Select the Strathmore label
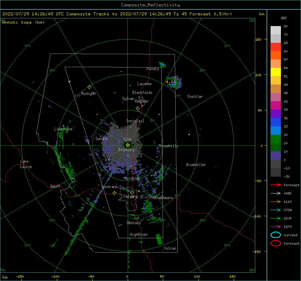301x281 pixels. 163,198
